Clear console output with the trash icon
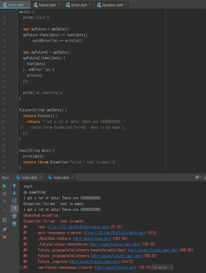Image resolution: width=206 pixels, height=273 pixels. 14,224
